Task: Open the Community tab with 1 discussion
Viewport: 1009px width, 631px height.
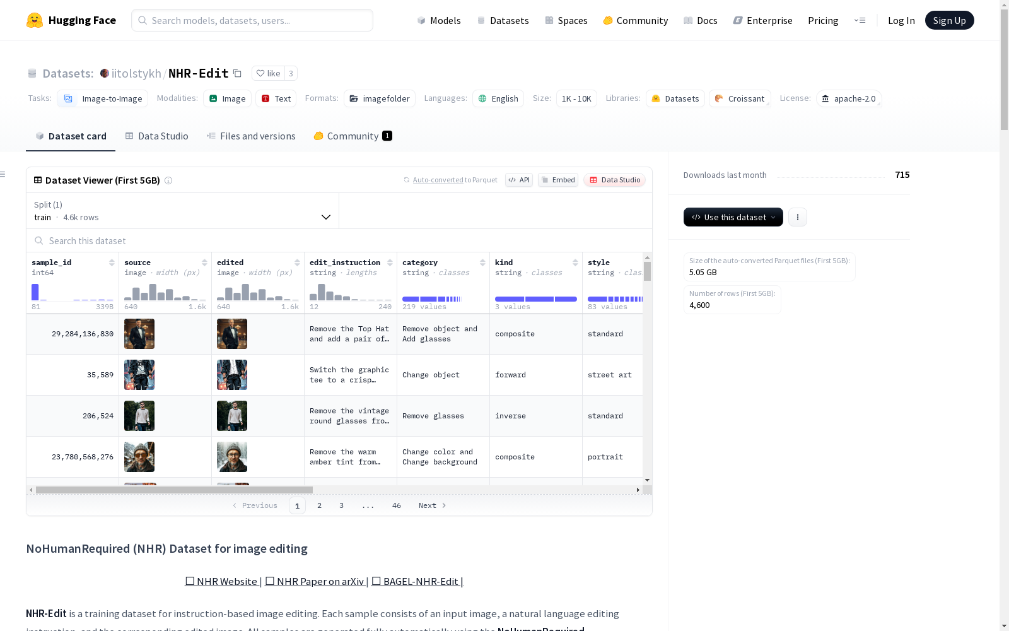Action: 353,136
